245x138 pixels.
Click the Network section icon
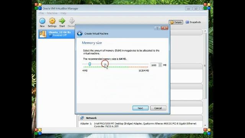(x=82, y=118)
